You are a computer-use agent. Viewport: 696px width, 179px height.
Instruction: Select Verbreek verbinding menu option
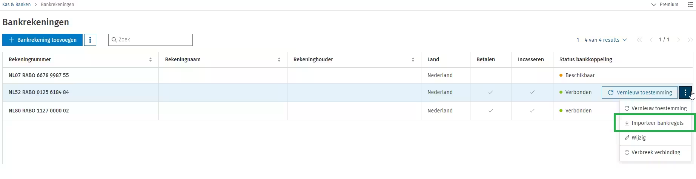coord(656,152)
